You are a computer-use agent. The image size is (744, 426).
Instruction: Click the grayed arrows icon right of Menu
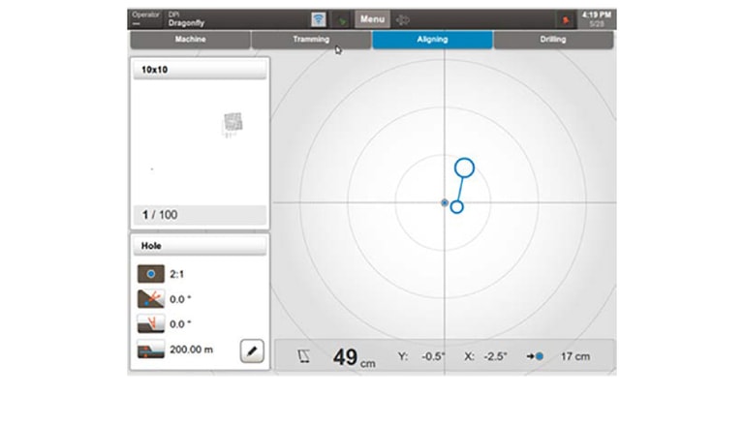click(402, 19)
